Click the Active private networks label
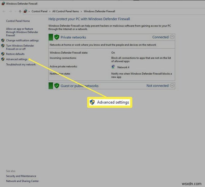The width and height of the screenshot is (205, 187). click(63, 67)
